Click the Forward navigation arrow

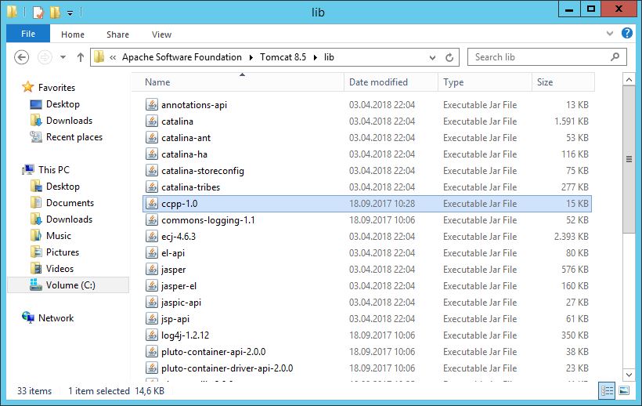pos(45,57)
